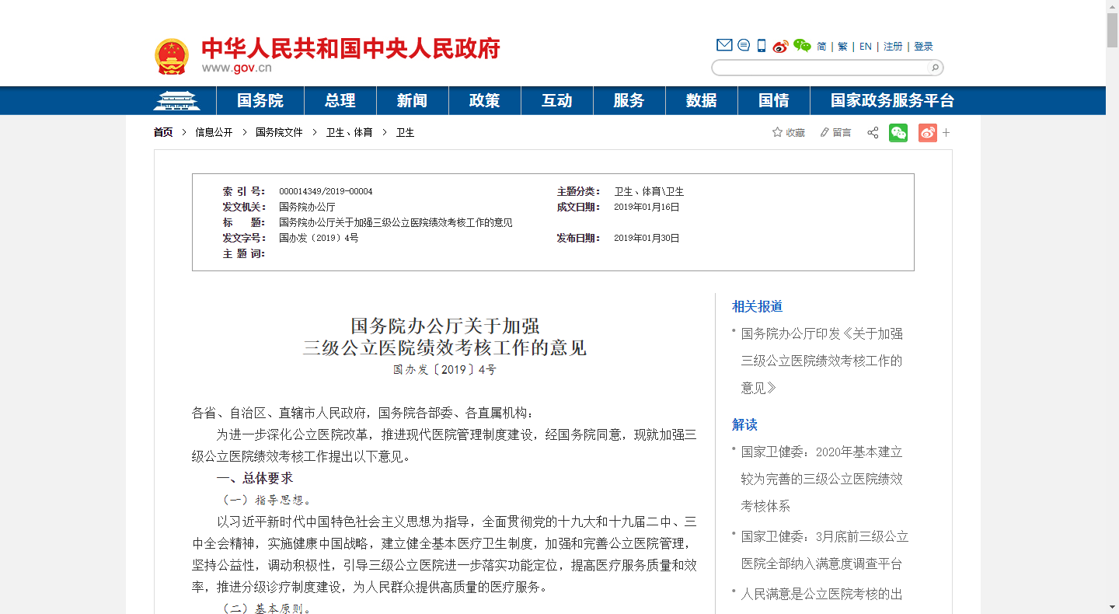Click the page vertical scrollbar thumb

tap(1112, 30)
